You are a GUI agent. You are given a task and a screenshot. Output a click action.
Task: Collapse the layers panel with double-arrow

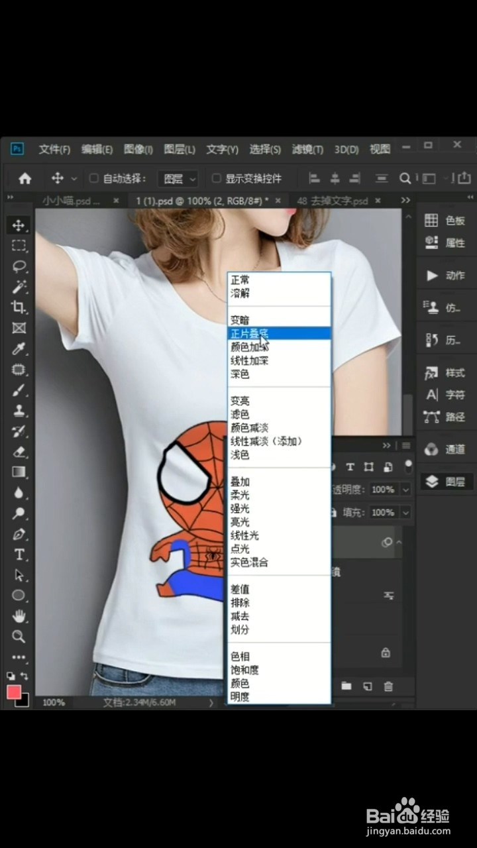click(387, 445)
